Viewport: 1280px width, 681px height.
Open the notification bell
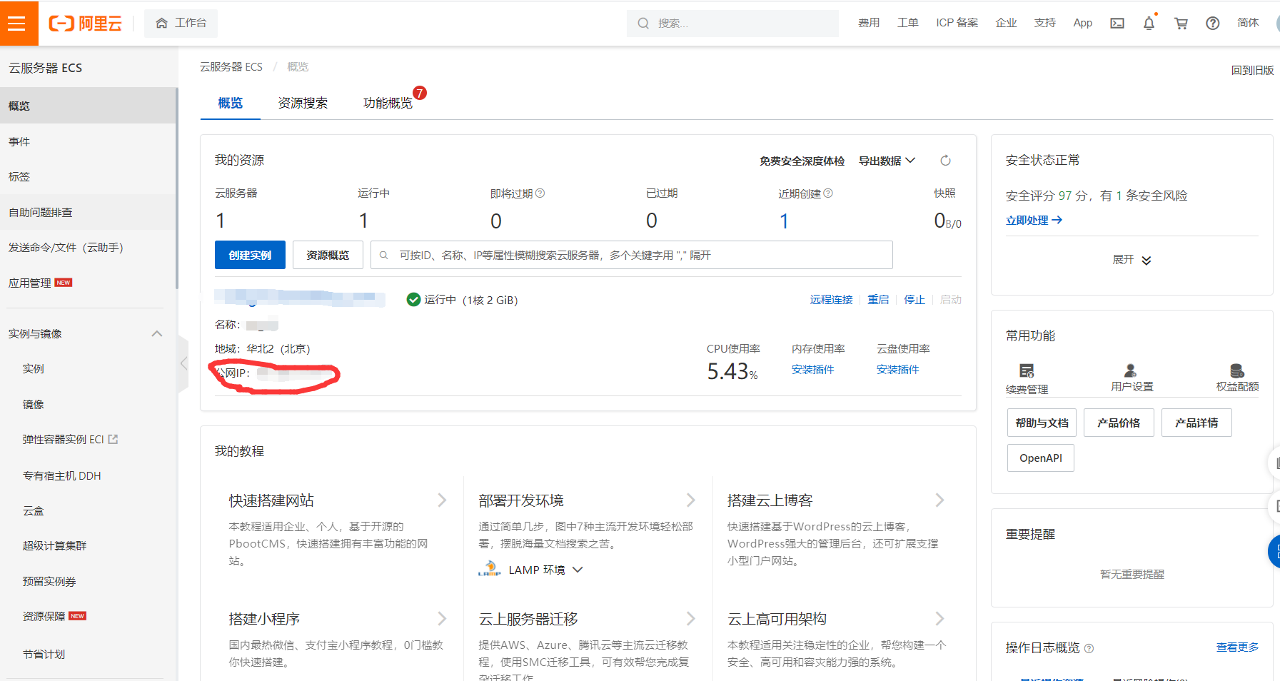[1149, 24]
